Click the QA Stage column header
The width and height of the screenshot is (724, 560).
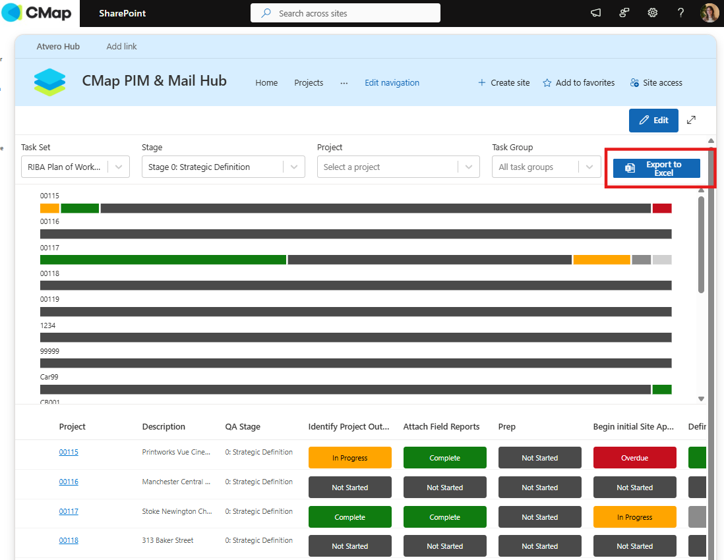coord(243,427)
